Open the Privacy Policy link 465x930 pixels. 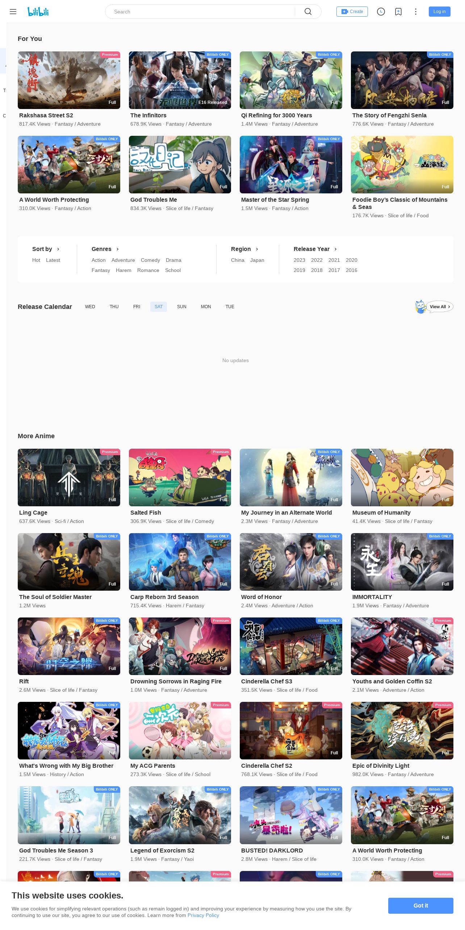click(203, 915)
